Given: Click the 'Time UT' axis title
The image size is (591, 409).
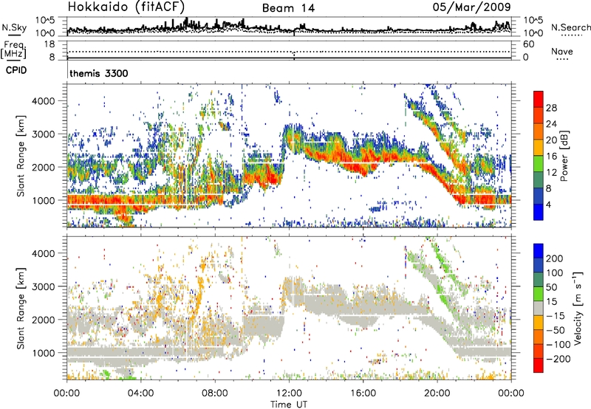Looking at the screenshot, I should pos(289,404).
